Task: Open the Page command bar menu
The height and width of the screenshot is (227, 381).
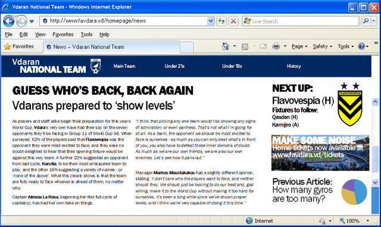Action: [299, 46]
